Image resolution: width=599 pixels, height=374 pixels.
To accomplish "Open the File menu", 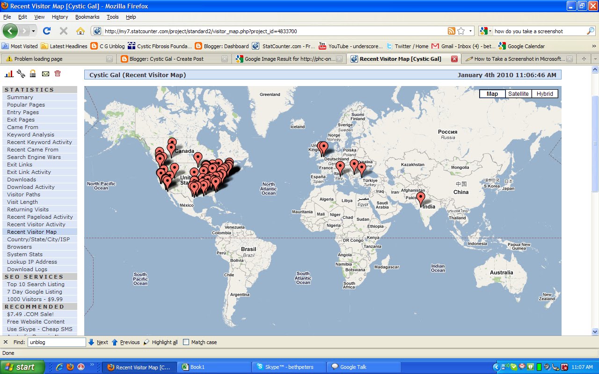I will click(x=7, y=17).
